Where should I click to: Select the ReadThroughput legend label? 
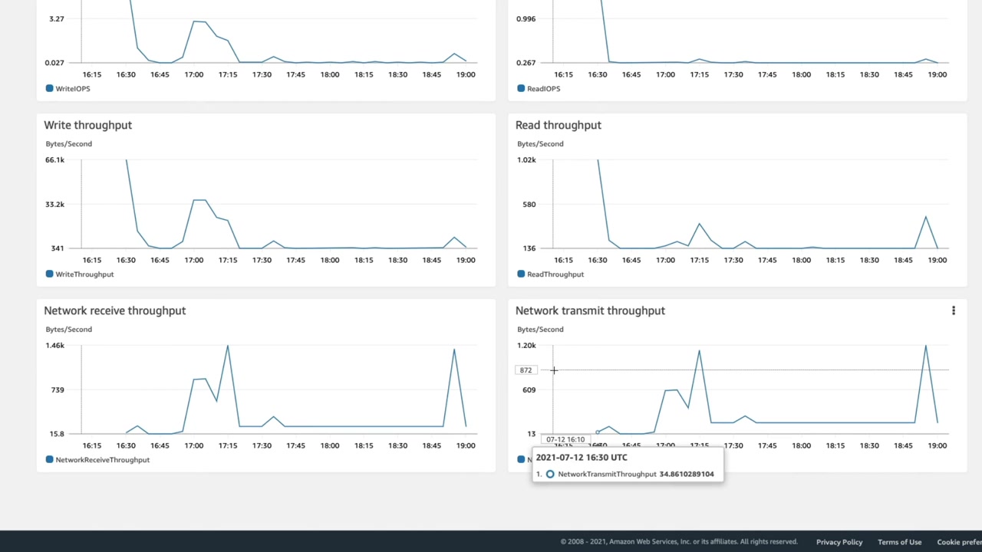[x=555, y=274]
